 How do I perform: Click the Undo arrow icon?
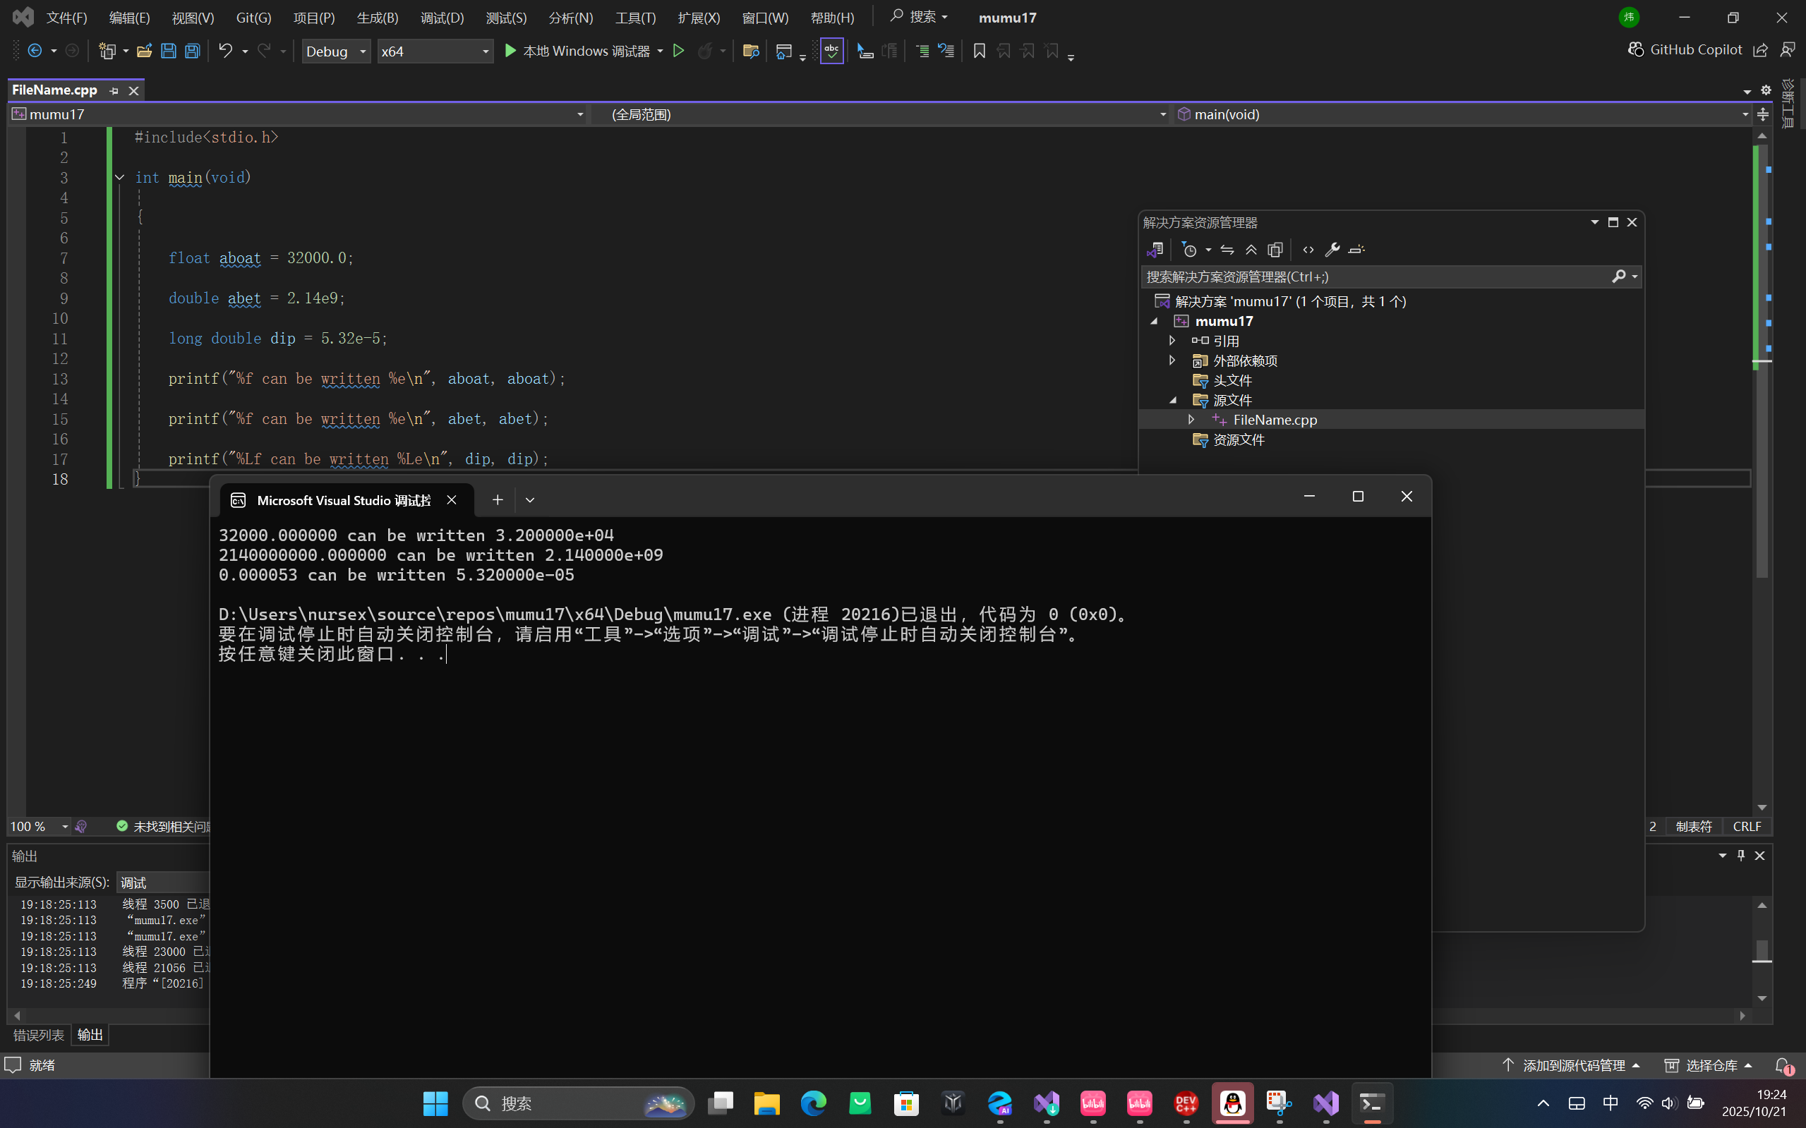(224, 51)
